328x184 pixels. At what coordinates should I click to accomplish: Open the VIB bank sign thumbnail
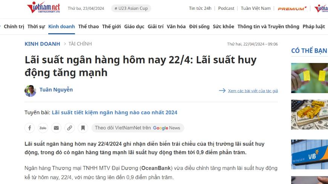coord(310,154)
